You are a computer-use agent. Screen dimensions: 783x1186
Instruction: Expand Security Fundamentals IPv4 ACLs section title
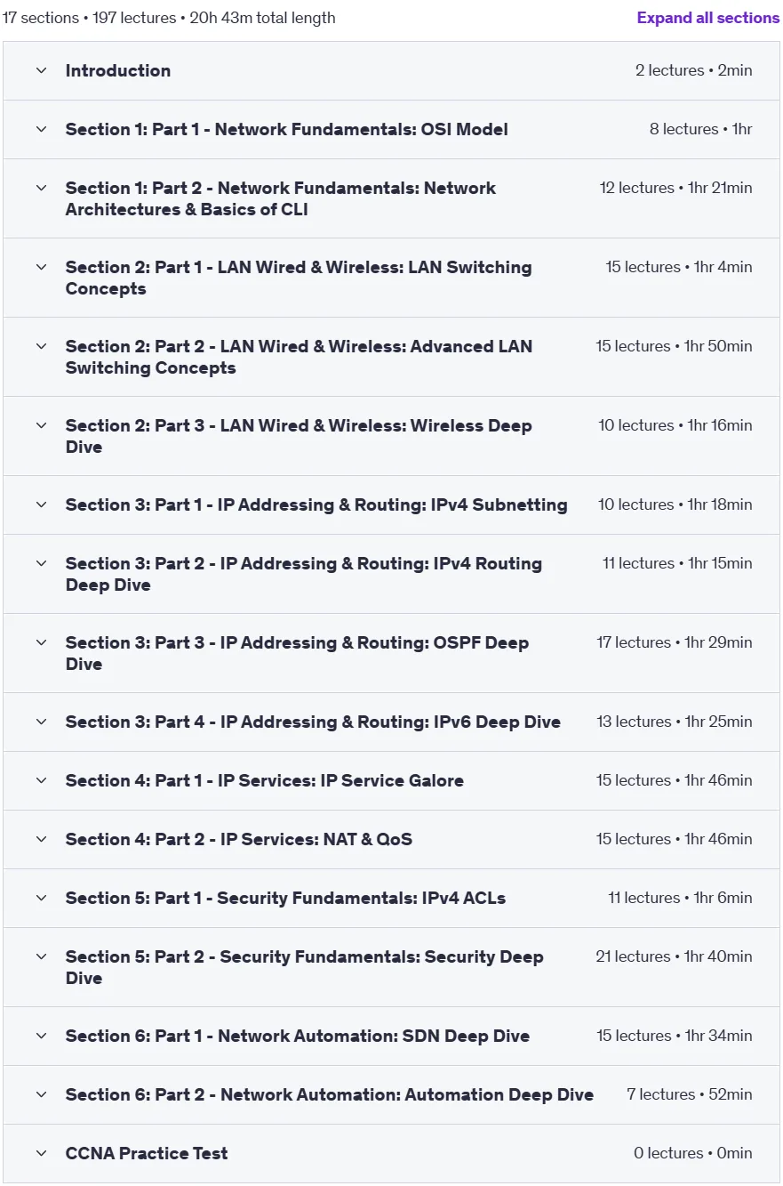point(285,898)
